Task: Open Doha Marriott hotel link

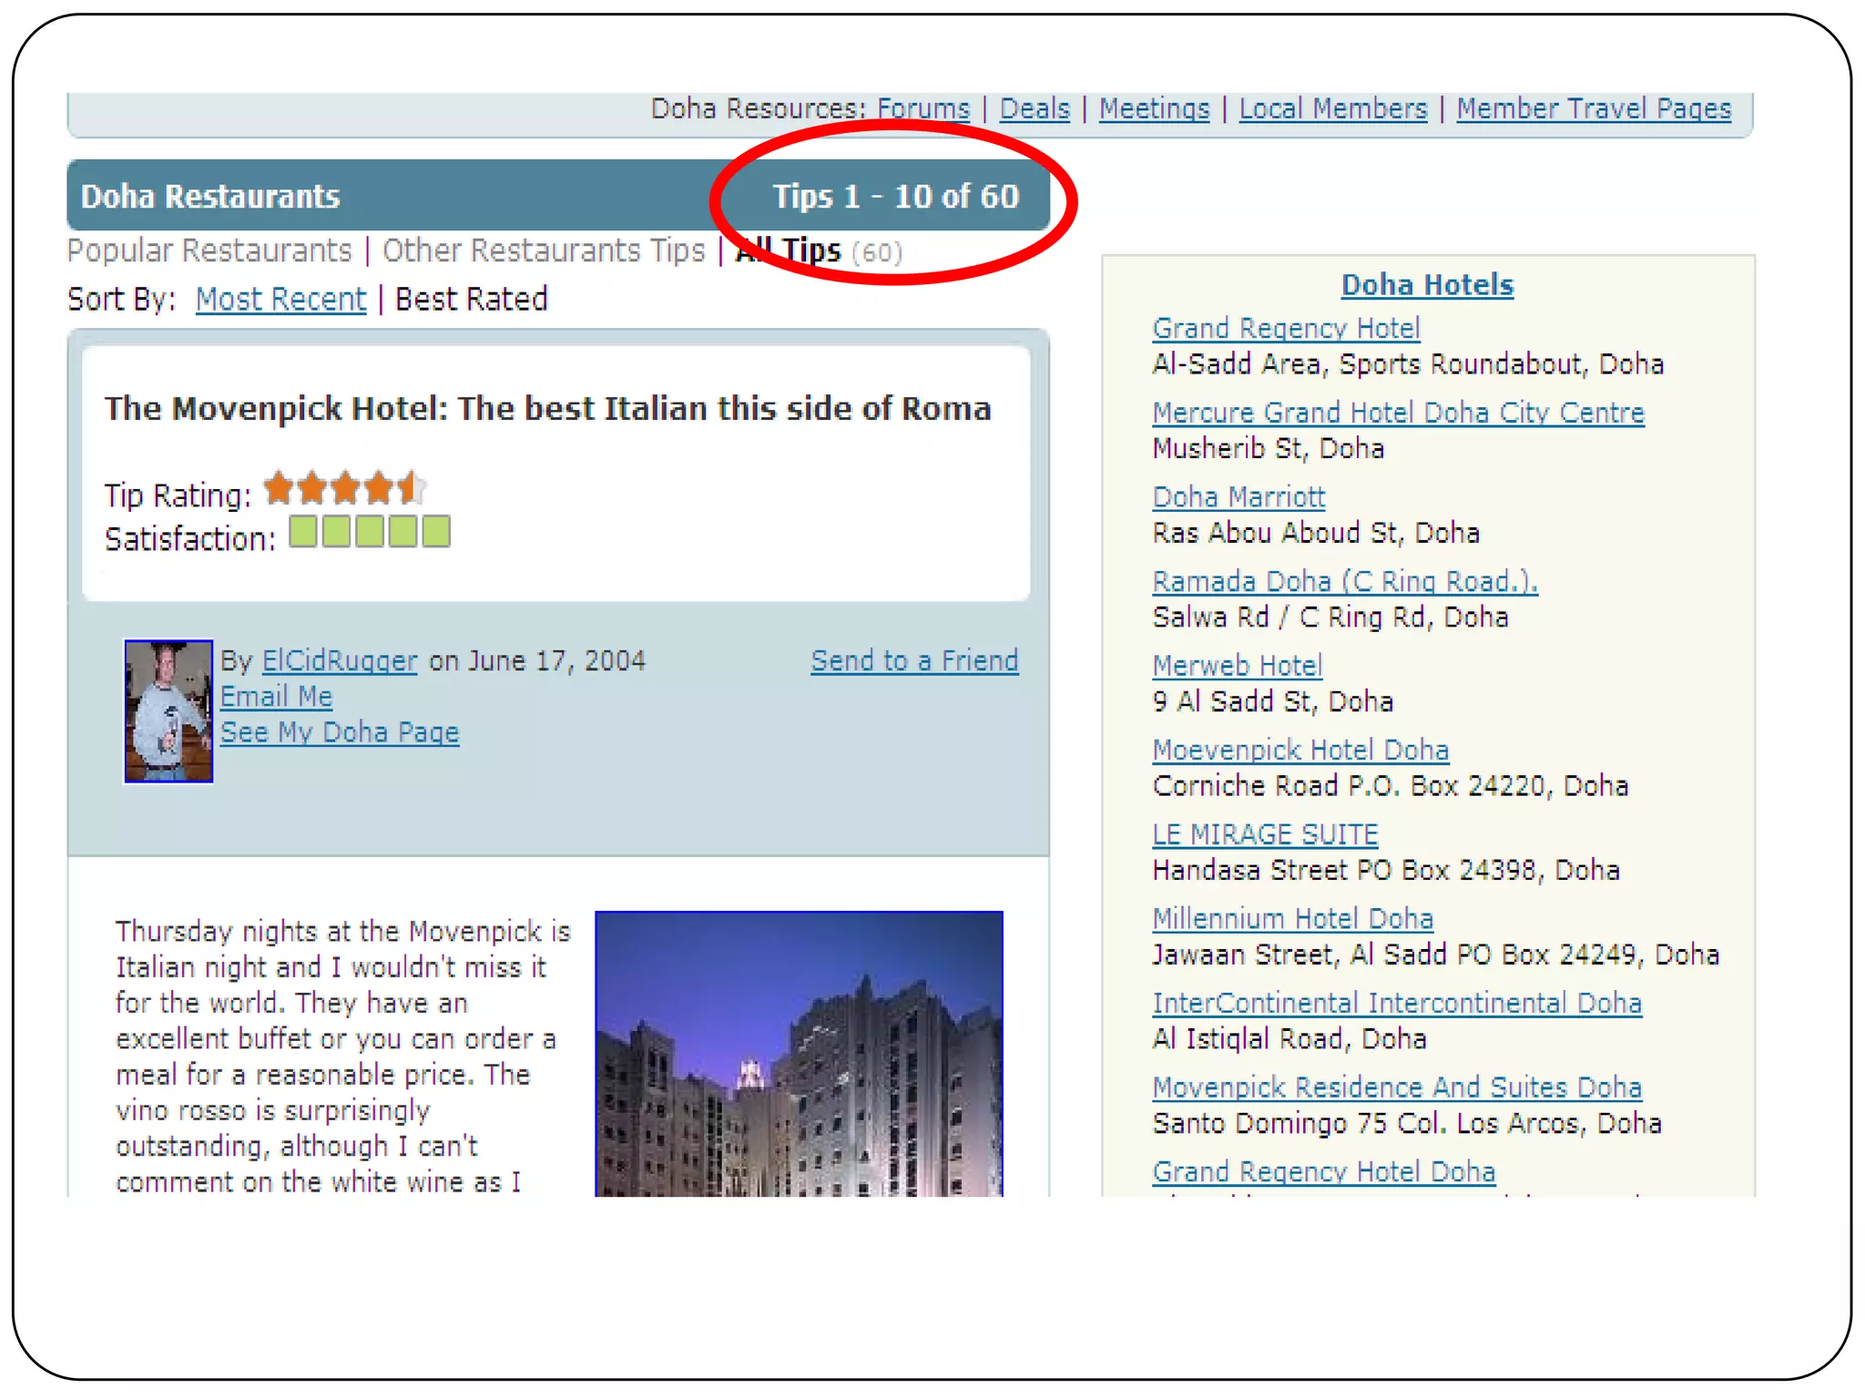Action: click(x=1238, y=497)
